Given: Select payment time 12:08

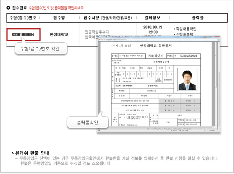Looking at the screenshot, I should pos(153,32).
